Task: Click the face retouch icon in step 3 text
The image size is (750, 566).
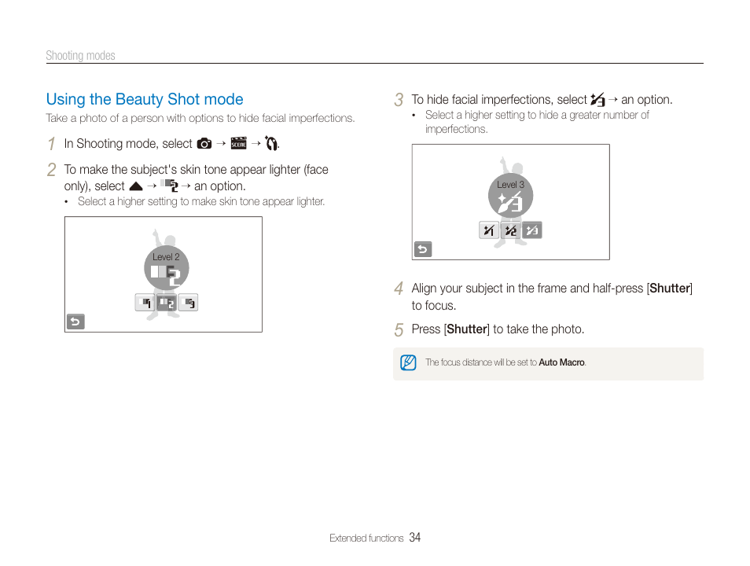Action: coord(597,100)
